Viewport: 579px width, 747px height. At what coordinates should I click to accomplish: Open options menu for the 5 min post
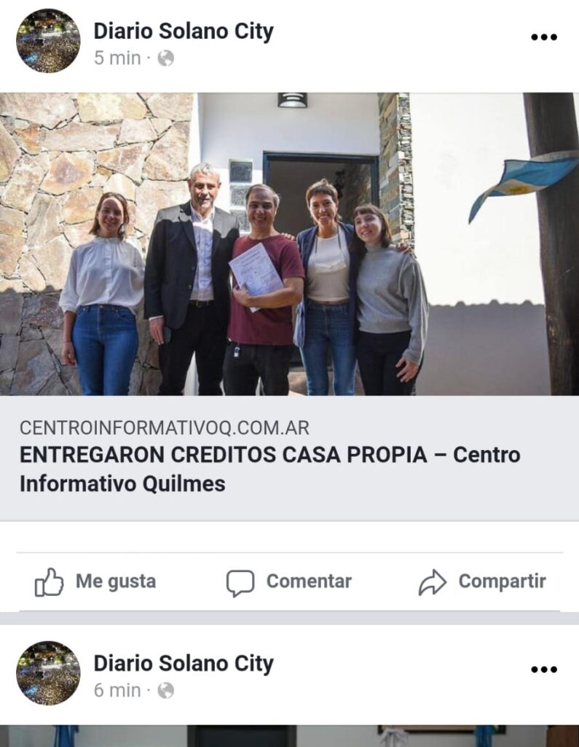[544, 37]
